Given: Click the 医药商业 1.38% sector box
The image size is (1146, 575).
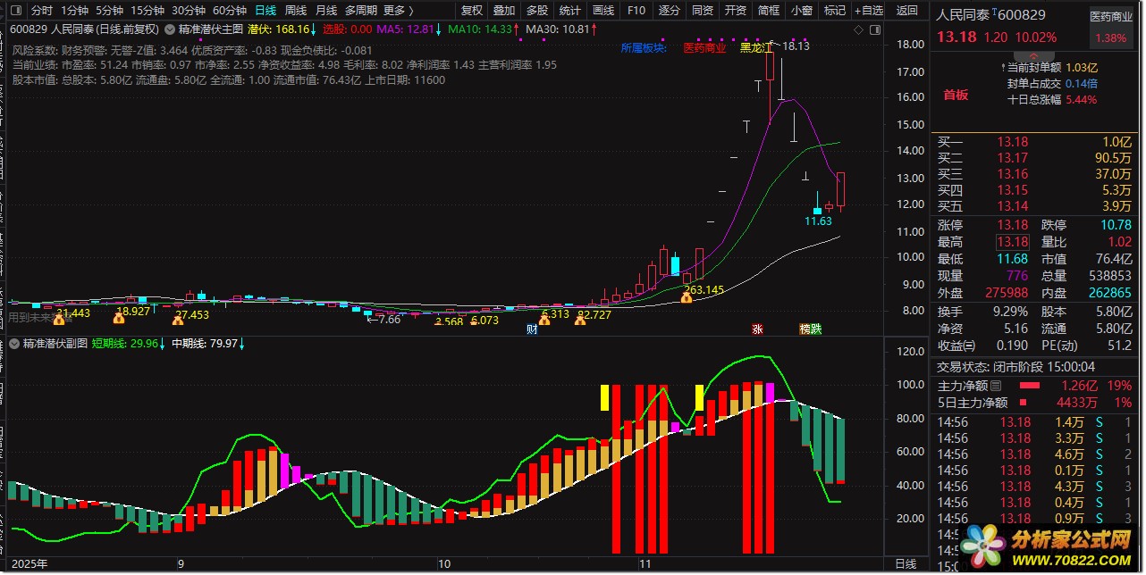Looking at the screenshot, I should point(1110,27).
